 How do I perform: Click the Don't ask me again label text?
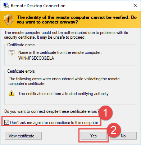click(x=54, y=123)
